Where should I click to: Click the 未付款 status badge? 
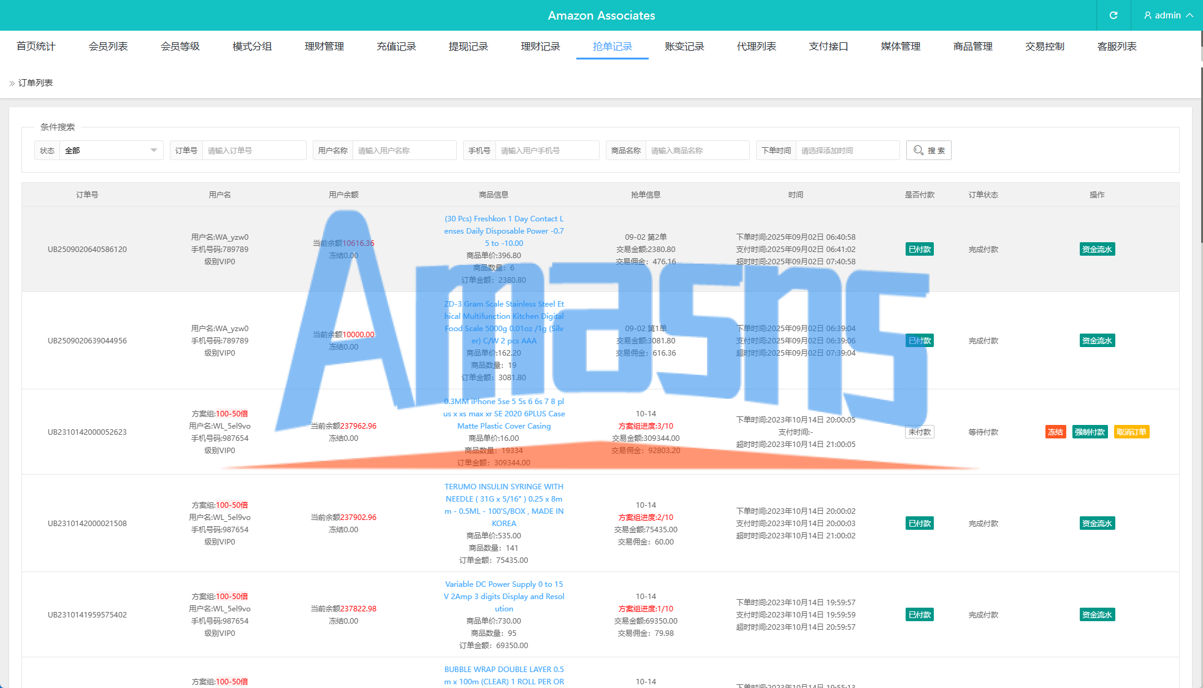click(x=919, y=432)
